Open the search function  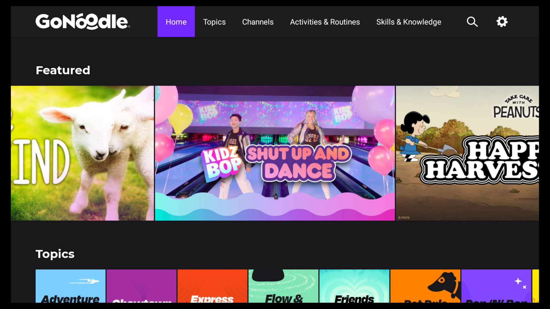click(472, 22)
